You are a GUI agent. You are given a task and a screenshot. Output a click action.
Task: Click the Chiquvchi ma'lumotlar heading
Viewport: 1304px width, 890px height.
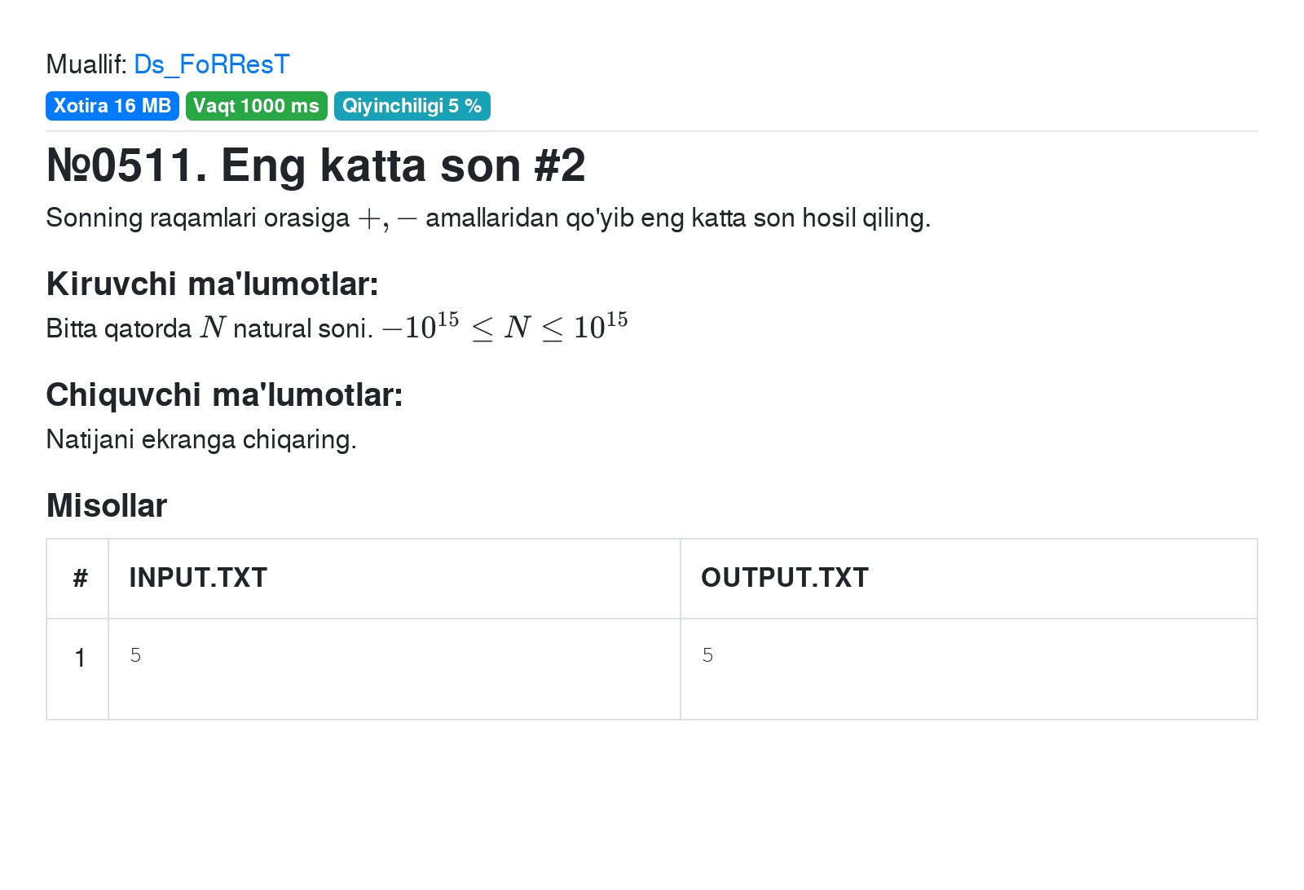(x=225, y=394)
